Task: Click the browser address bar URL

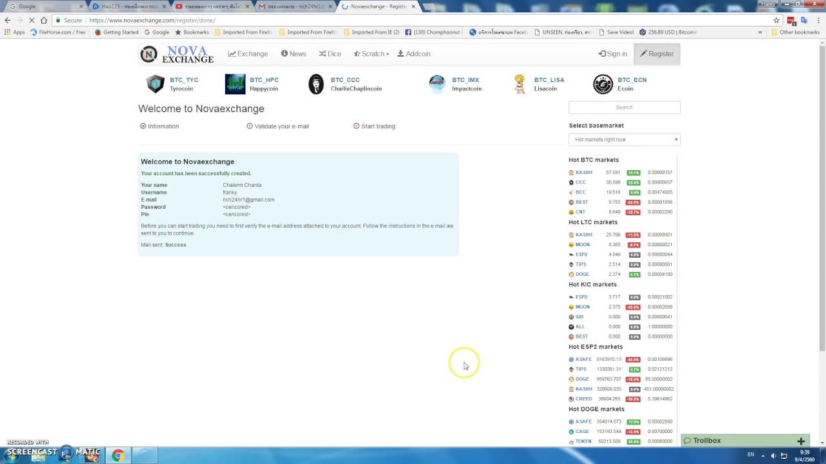Action: 152,21
